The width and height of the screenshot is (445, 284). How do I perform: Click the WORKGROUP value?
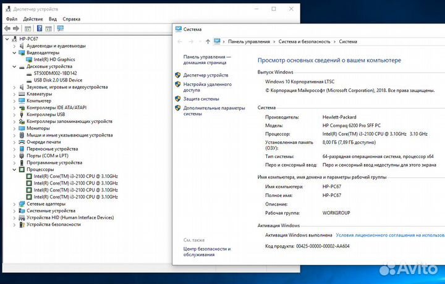tap(336, 213)
